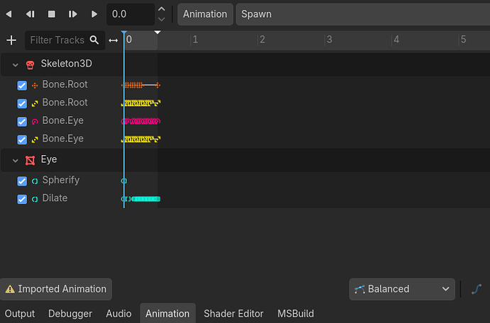490x323 pixels.
Task: Toggle the bezier curve editor icon
Action: coord(477,289)
